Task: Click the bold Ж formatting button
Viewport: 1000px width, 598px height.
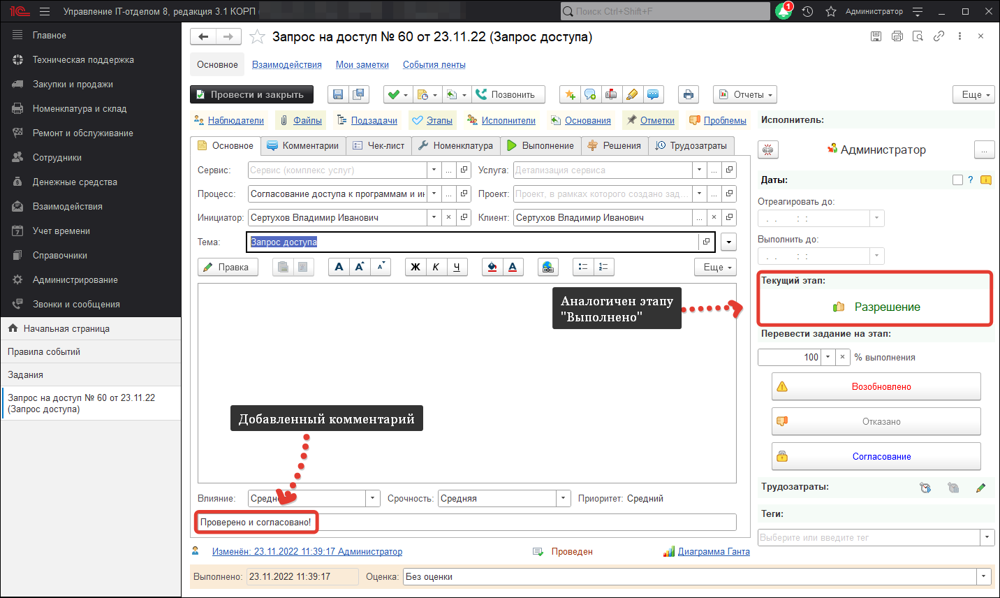Action: pyautogui.click(x=416, y=267)
